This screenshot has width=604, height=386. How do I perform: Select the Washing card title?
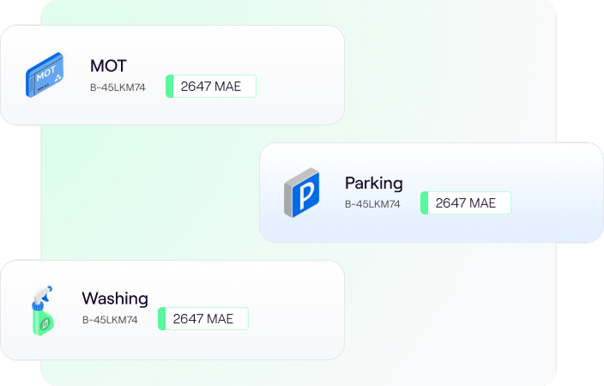click(x=115, y=299)
